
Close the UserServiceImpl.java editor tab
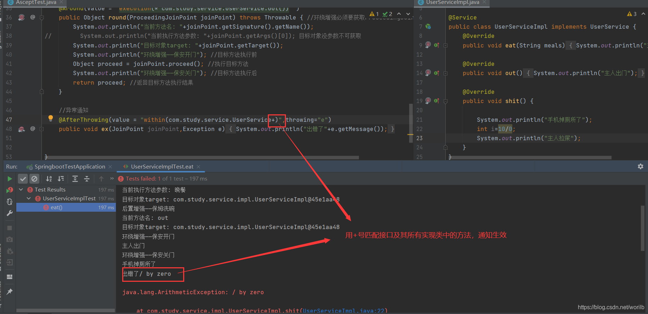[x=484, y=2]
